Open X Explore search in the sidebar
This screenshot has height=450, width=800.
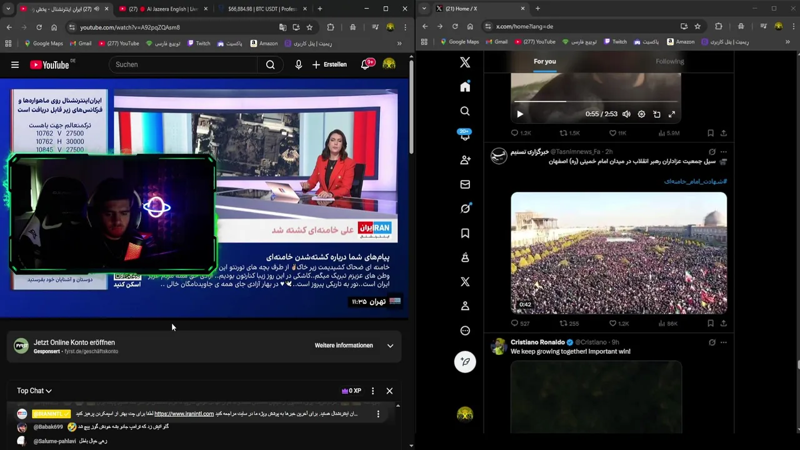(465, 111)
